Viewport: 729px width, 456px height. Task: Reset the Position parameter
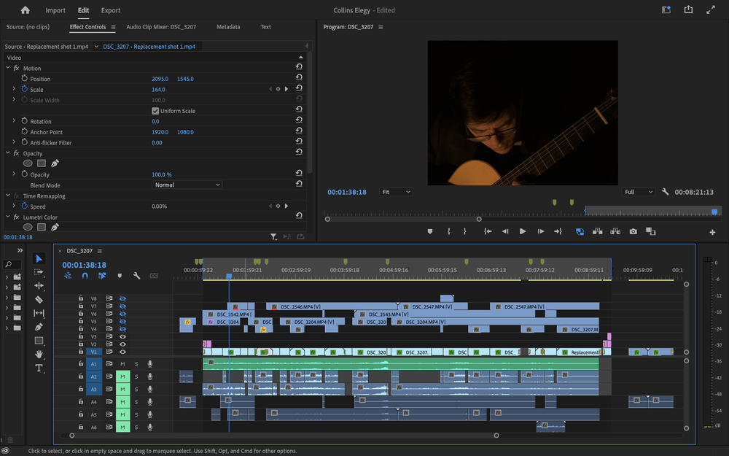coord(299,79)
